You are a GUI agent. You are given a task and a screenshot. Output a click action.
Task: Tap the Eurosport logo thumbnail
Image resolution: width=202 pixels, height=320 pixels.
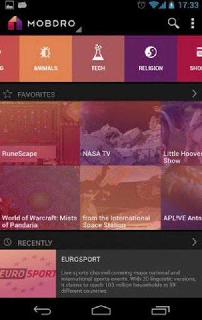pyautogui.click(x=28, y=274)
